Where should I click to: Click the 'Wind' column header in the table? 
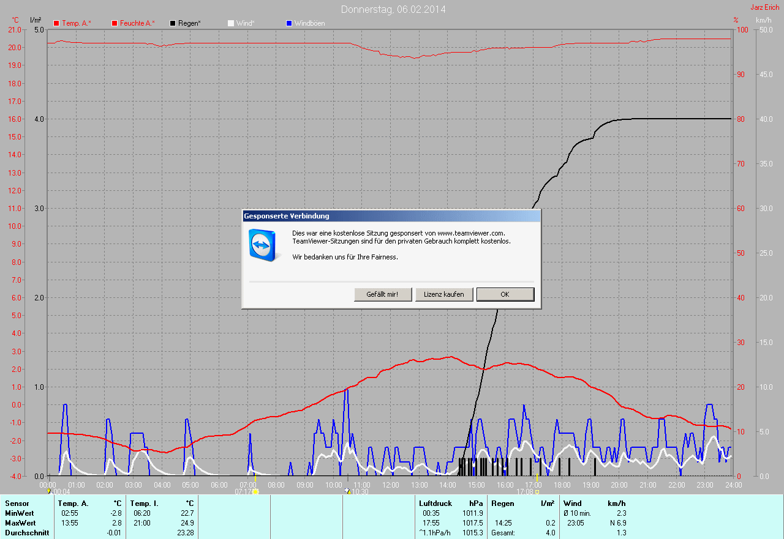coord(573,504)
